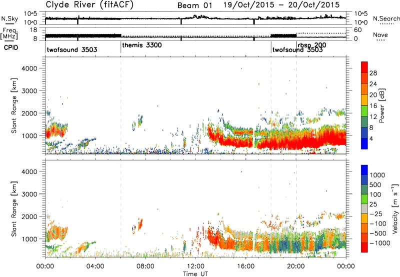Click the '-1000' tick on Velocity colorbar

pyautogui.click(x=380, y=243)
